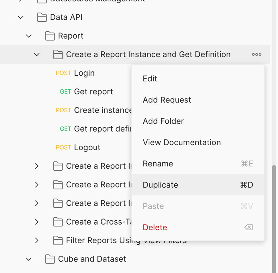Screen dimensions: 278x273
Task: Select View Documentation in the menu
Action: click(x=182, y=142)
